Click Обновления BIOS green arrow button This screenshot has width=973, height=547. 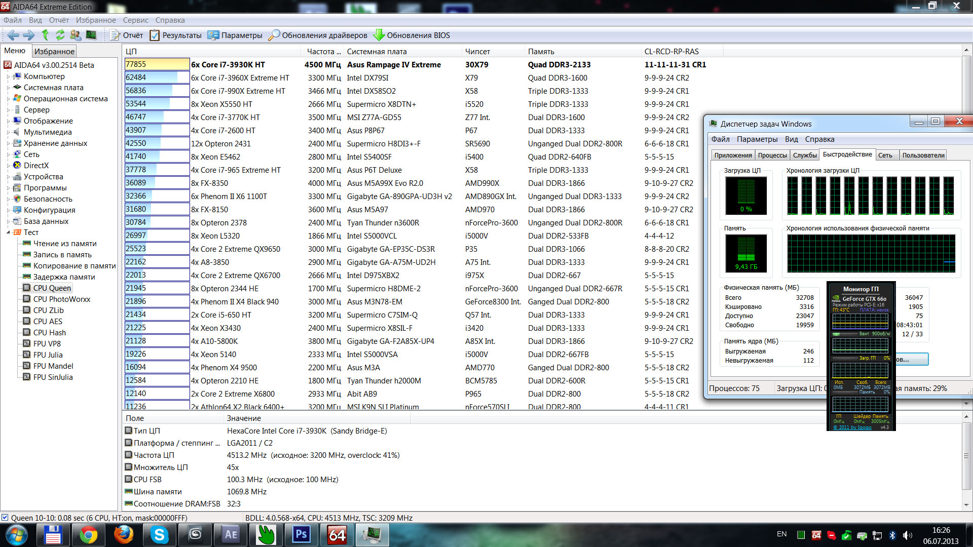[379, 35]
